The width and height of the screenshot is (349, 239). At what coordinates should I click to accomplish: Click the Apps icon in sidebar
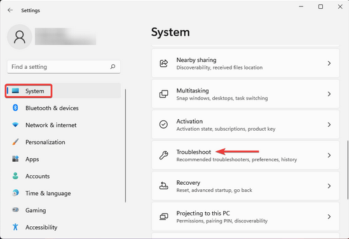[x=15, y=159]
